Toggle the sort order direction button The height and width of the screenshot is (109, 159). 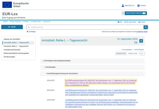[x=143, y=53]
